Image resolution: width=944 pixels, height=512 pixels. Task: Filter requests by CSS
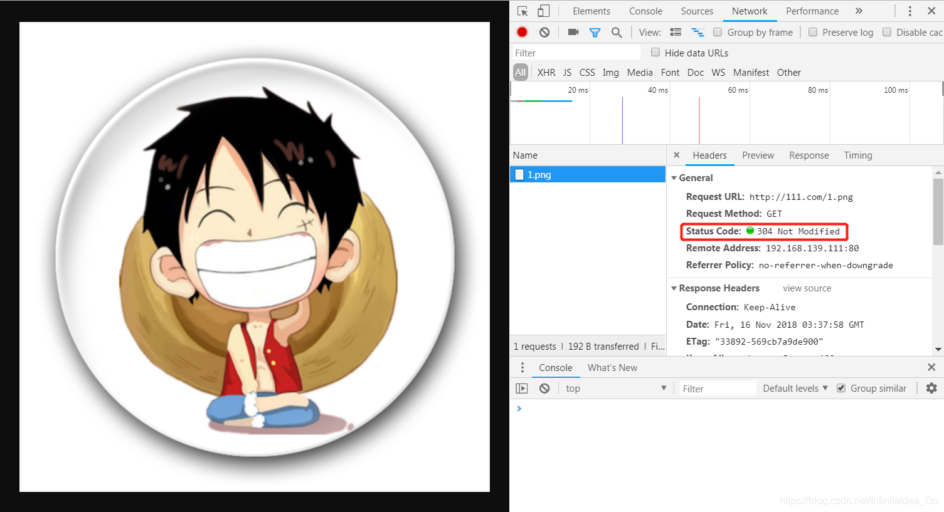point(587,73)
